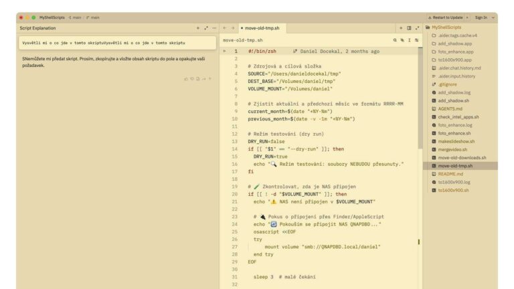Viewport: 514px width, 289px height.
Task: Go back using the left arrow navigation icon
Action: click(225, 28)
